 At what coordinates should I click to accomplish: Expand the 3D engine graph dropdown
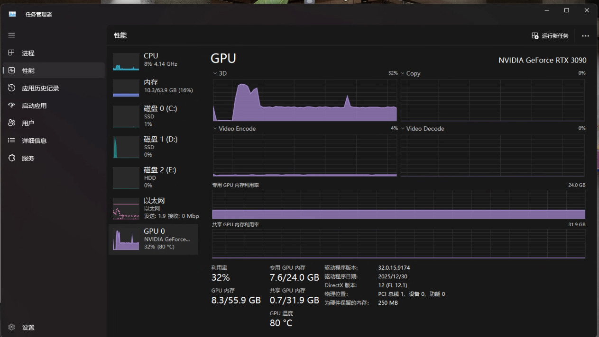coord(215,73)
